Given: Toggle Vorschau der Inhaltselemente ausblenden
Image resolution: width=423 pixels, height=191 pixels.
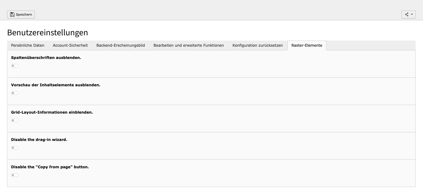Looking at the screenshot, I should tap(14, 93).
